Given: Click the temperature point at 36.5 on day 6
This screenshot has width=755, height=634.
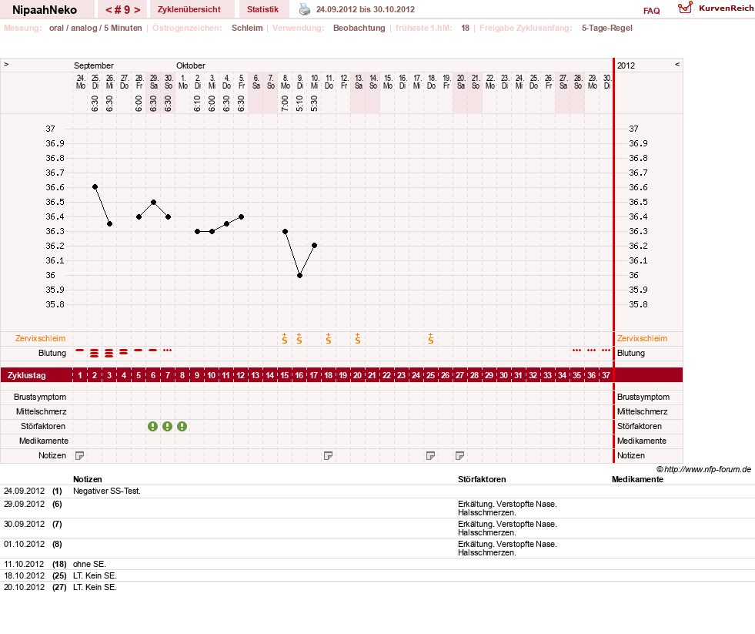Looking at the screenshot, I should pyautogui.click(x=153, y=202).
